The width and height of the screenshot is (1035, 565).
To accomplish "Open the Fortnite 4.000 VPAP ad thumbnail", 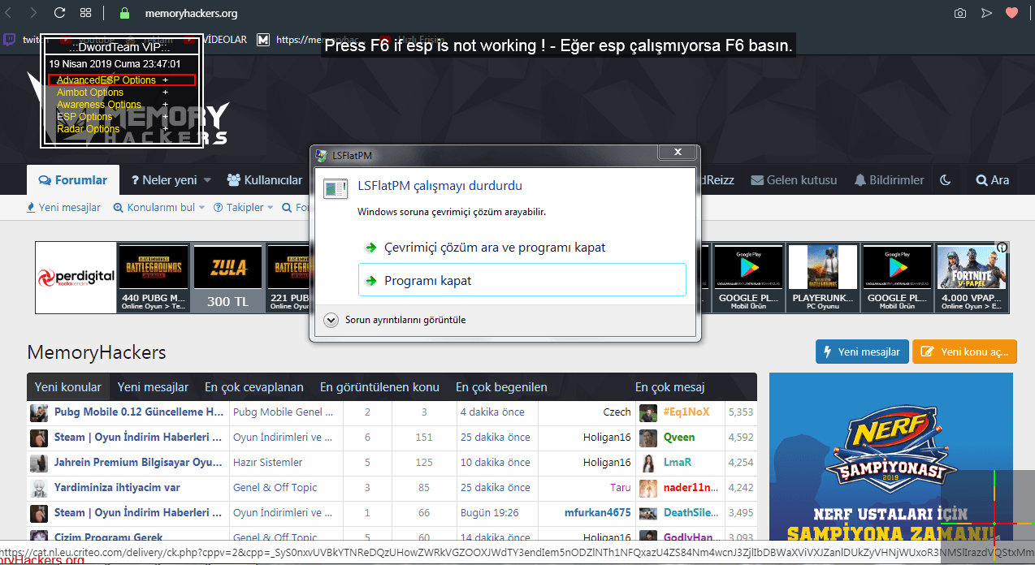I will [x=972, y=278].
